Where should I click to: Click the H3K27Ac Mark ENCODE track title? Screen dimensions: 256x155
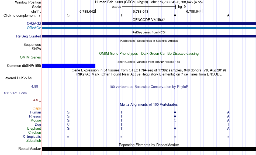point(149,74)
